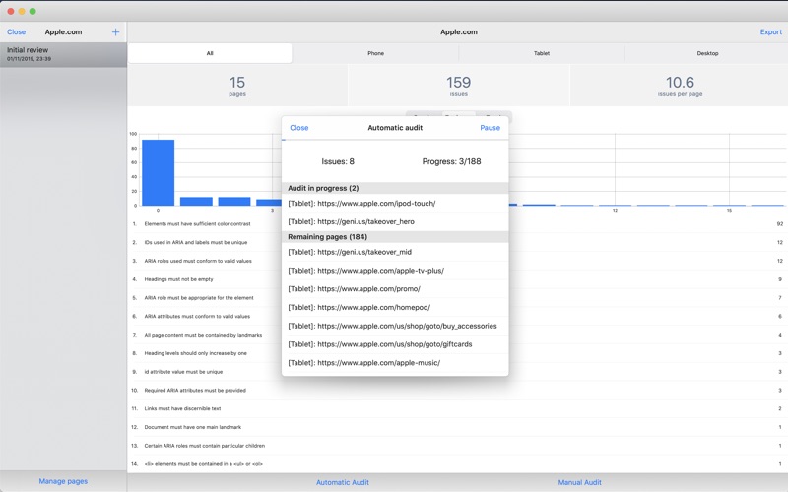Switch to the Desktop tab
The image size is (788, 492).
[707, 53]
